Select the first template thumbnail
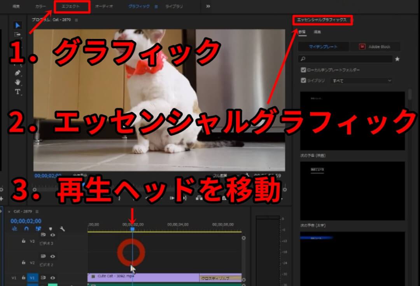This screenshot has height=286, width=420. pos(352,121)
